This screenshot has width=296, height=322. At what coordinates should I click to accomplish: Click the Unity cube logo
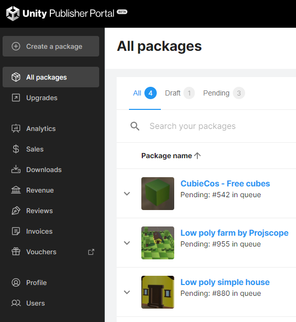coord(13,13)
